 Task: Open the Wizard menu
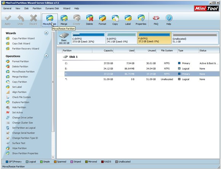point(67,8)
